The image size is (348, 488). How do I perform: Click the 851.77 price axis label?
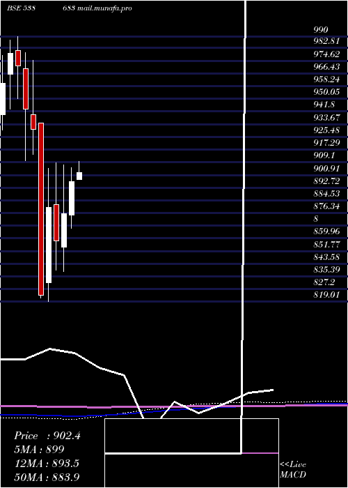click(x=326, y=244)
